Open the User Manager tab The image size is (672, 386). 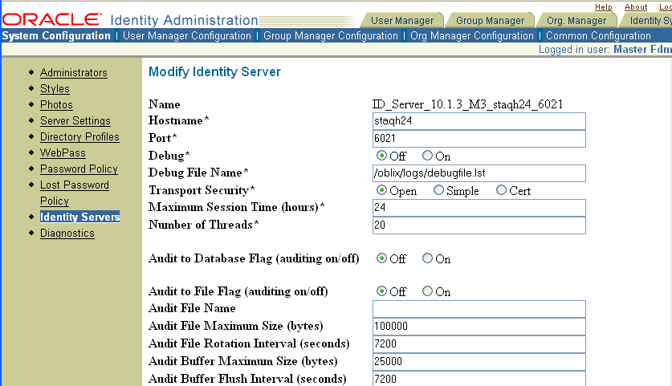click(402, 21)
